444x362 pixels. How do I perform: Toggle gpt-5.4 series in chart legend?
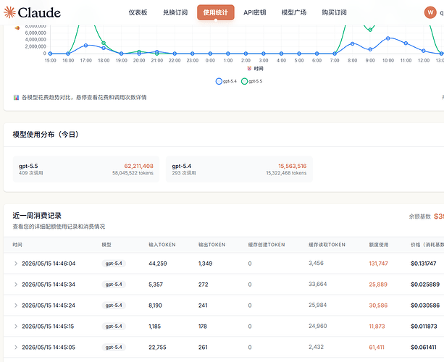coord(226,81)
